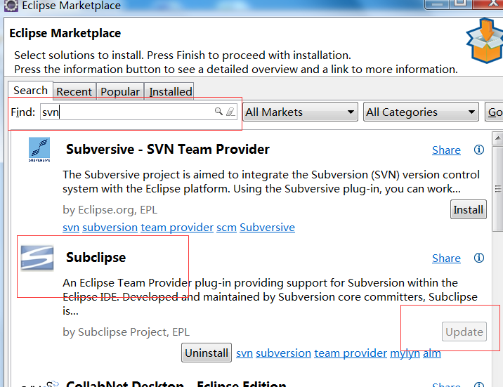
Task: Switch to the Recent tab
Action: click(74, 92)
